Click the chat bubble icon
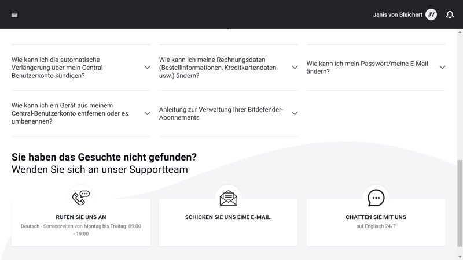Viewport: 463px width, 260px height. coord(376,198)
